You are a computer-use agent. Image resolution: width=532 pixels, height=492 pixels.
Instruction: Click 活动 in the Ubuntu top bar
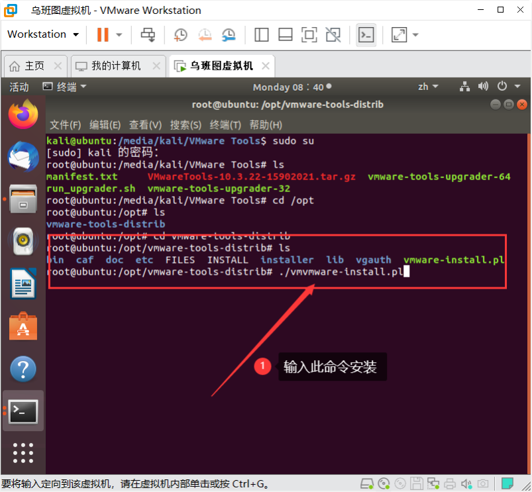point(19,87)
